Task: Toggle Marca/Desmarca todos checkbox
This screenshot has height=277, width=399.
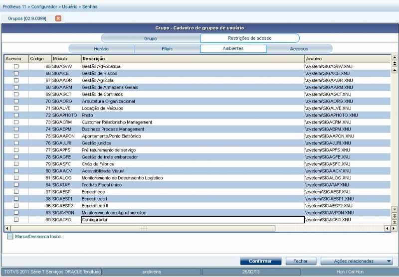Action: pyautogui.click(x=10, y=237)
